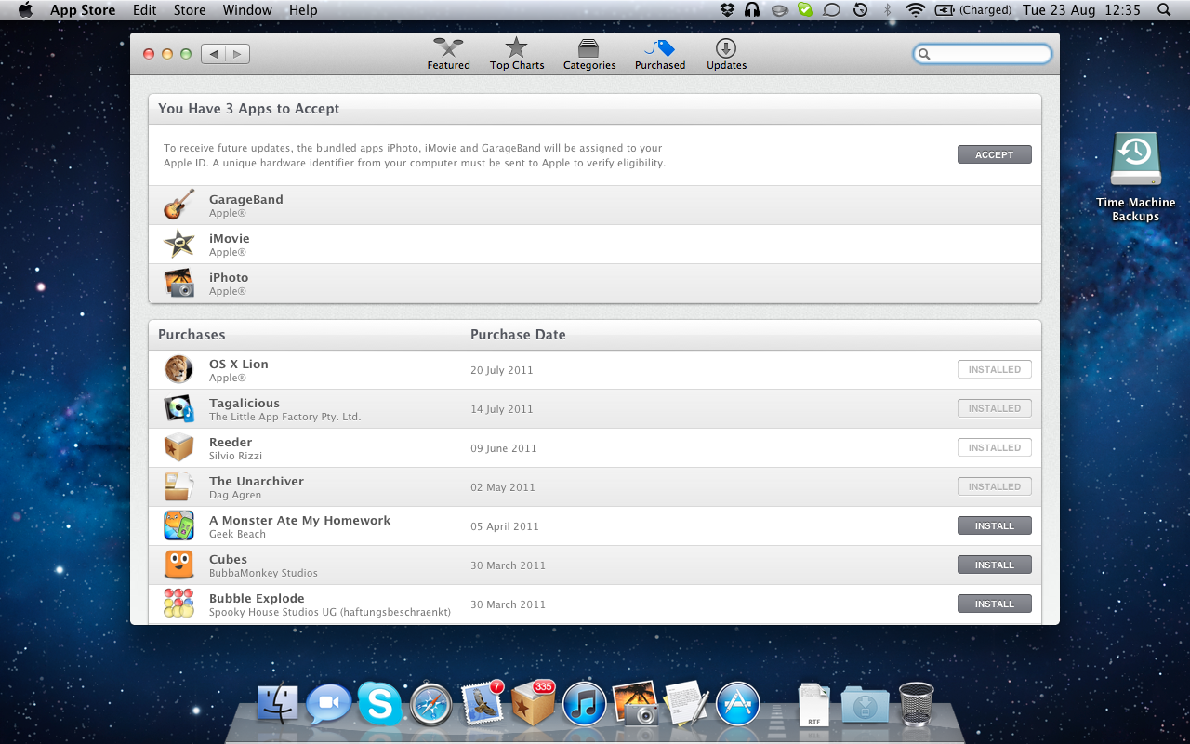This screenshot has width=1190, height=744.
Task: Click the Tagalicious app icon
Action: (179, 408)
